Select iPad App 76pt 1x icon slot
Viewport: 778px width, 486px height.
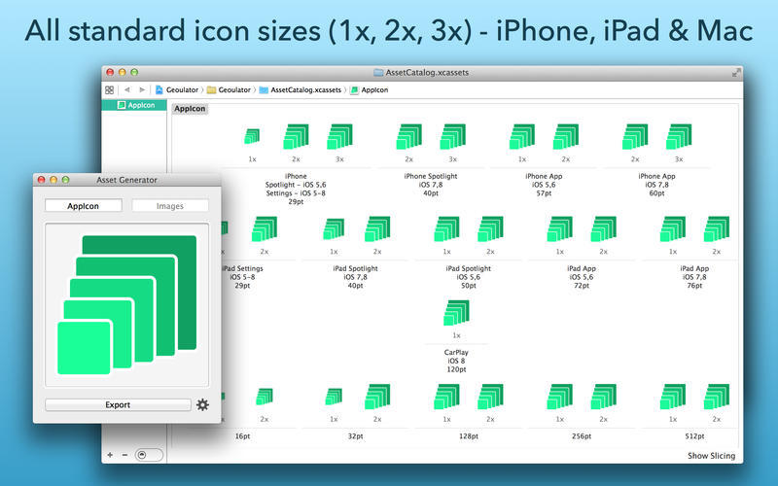(x=673, y=228)
